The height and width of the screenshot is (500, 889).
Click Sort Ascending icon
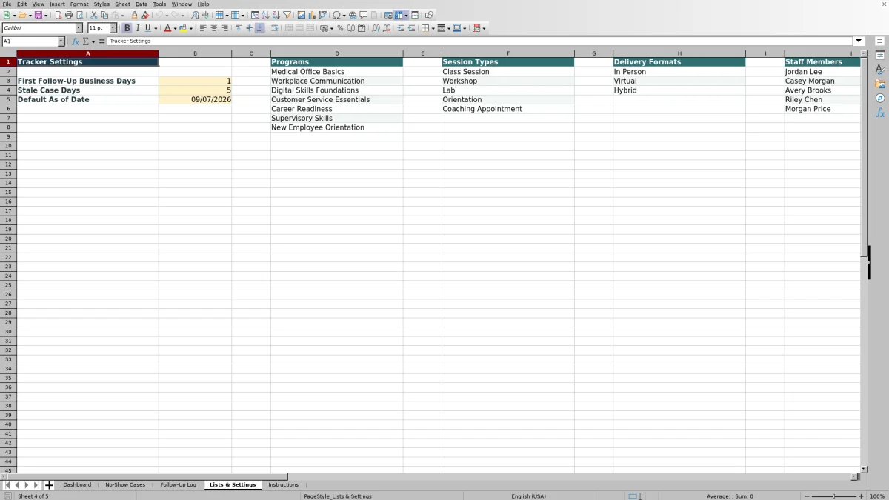(x=265, y=15)
